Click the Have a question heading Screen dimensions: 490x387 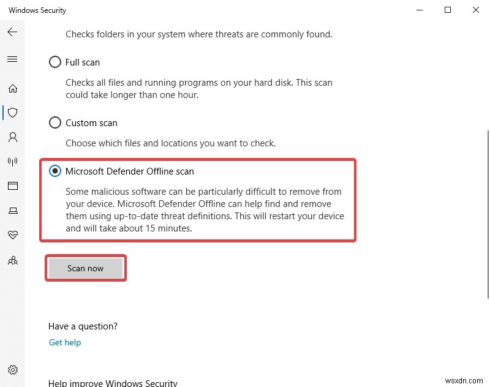click(83, 326)
